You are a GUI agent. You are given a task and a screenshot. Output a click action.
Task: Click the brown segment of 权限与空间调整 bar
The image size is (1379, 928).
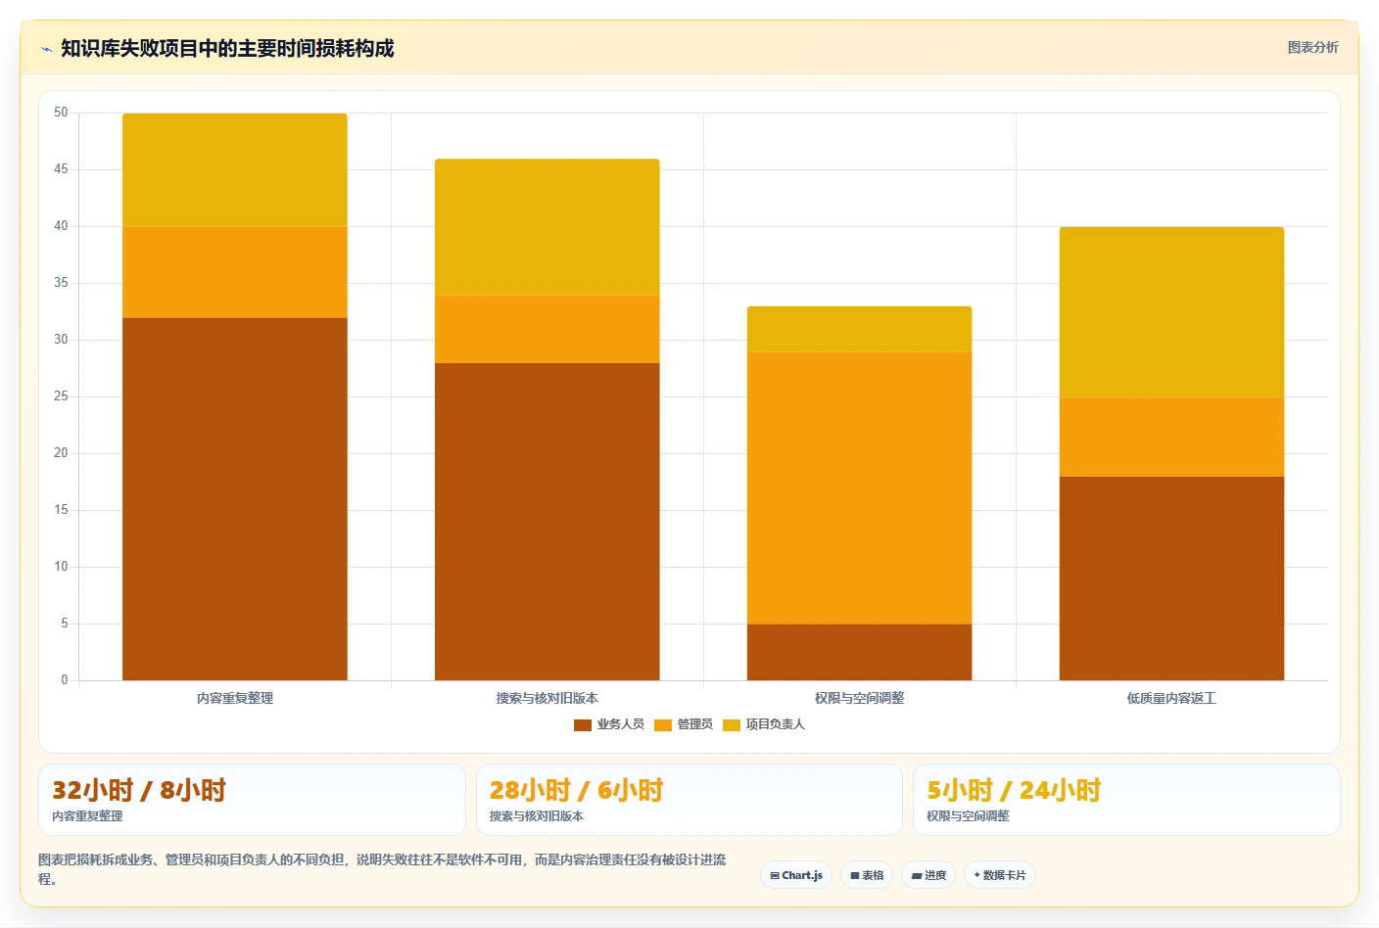click(860, 652)
